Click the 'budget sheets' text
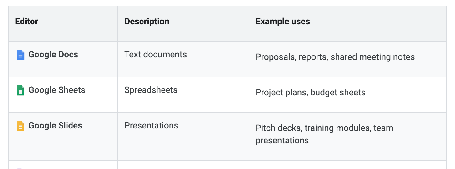The width and height of the screenshot is (455, 169). (x=338, y=93)
